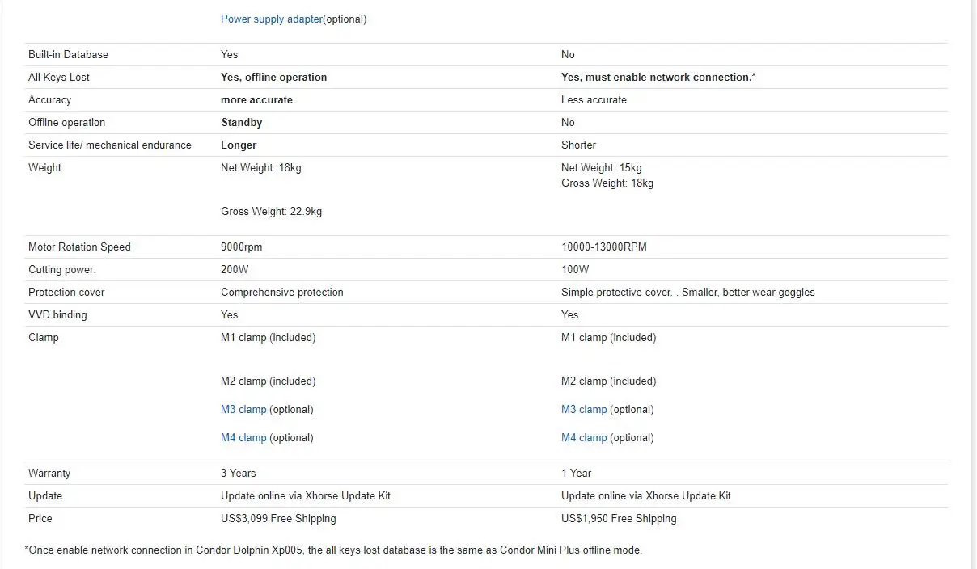
Task: Click the 9000rpm motor speed value
Action: tap(241, 247)
